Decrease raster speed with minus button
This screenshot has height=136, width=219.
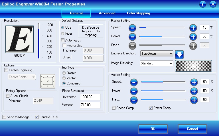pos(132,28)
